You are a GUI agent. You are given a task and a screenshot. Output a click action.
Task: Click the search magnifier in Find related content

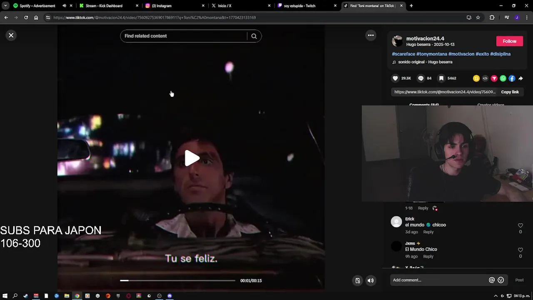click(254, 36)
